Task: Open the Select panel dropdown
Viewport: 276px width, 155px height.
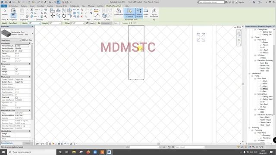Action: tap(5, 20)
